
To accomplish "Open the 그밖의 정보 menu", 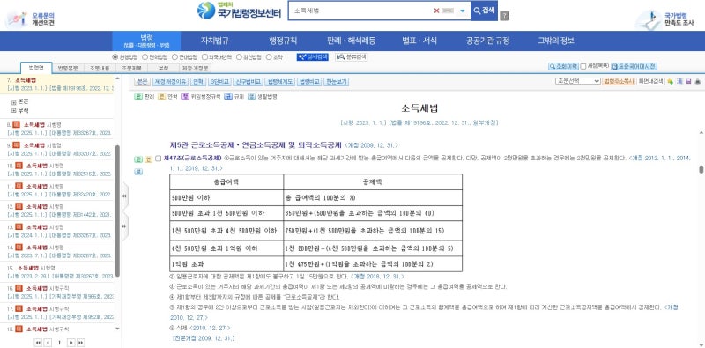I will 556,41.
